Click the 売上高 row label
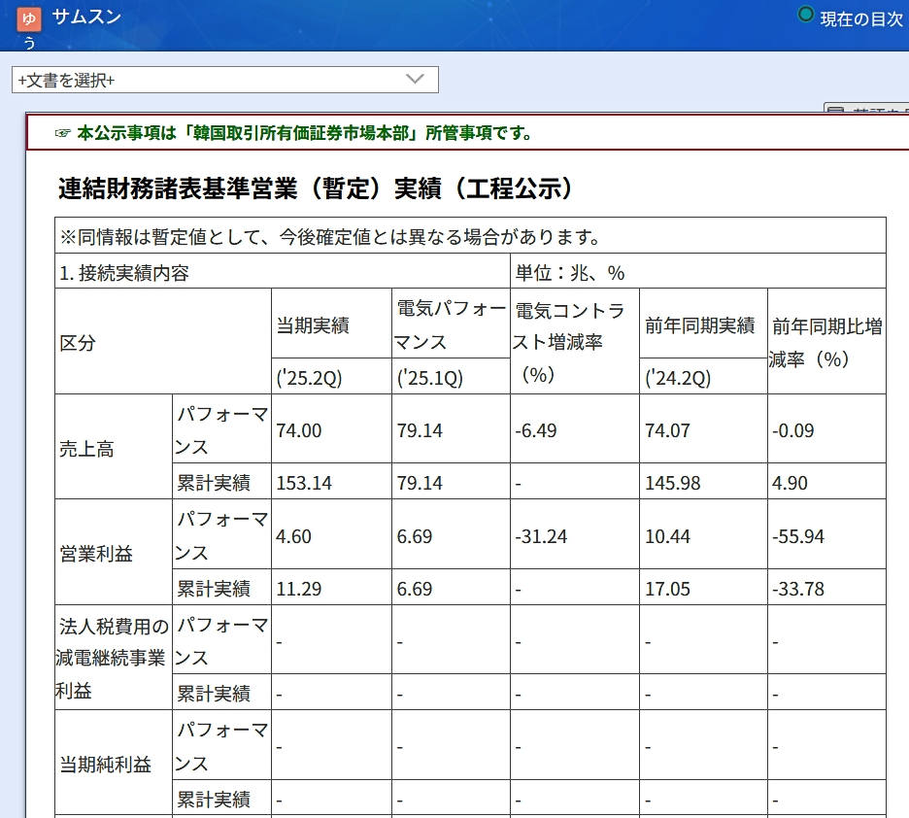Screen dimensions: 909x818 point(86,449)
